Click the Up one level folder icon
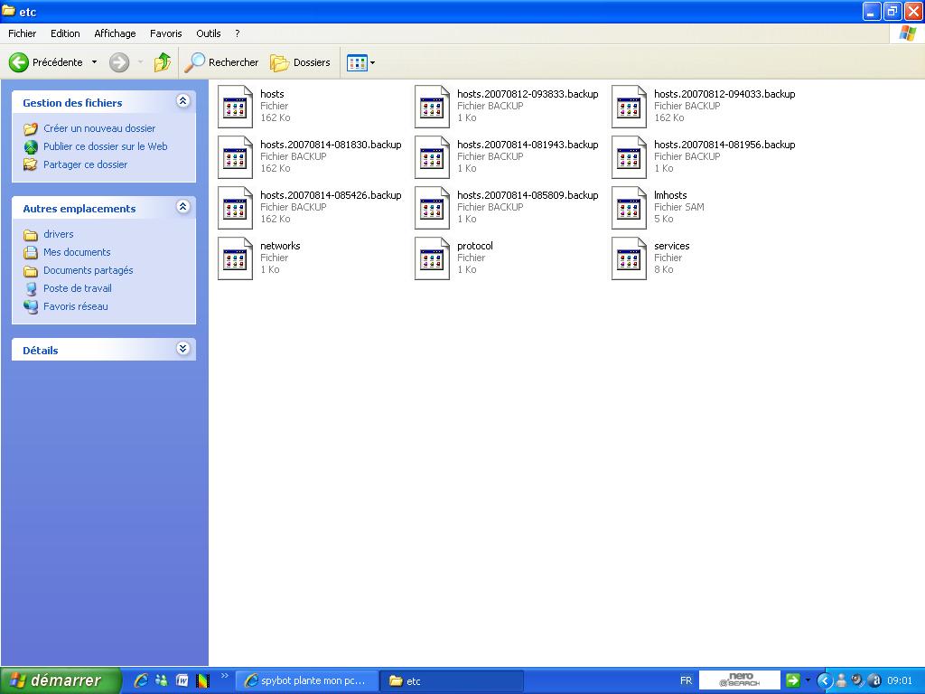 (163, 62)
